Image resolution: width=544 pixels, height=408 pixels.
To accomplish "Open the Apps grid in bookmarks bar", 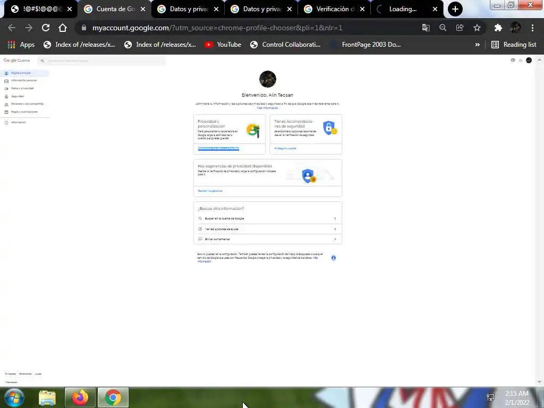I will click(x=21, y=45).
